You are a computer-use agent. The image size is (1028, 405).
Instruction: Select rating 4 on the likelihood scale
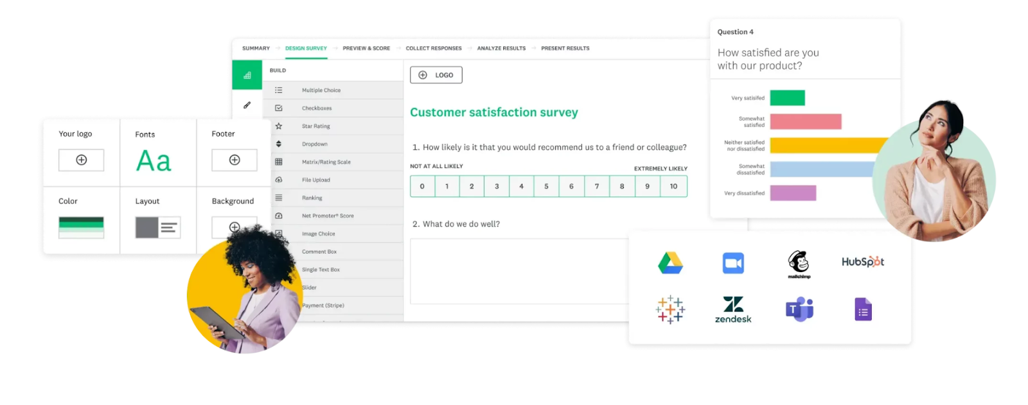click(522, 186)
